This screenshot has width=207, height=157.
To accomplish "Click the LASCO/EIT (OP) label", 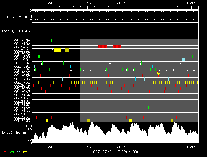I will coord(16,31).
